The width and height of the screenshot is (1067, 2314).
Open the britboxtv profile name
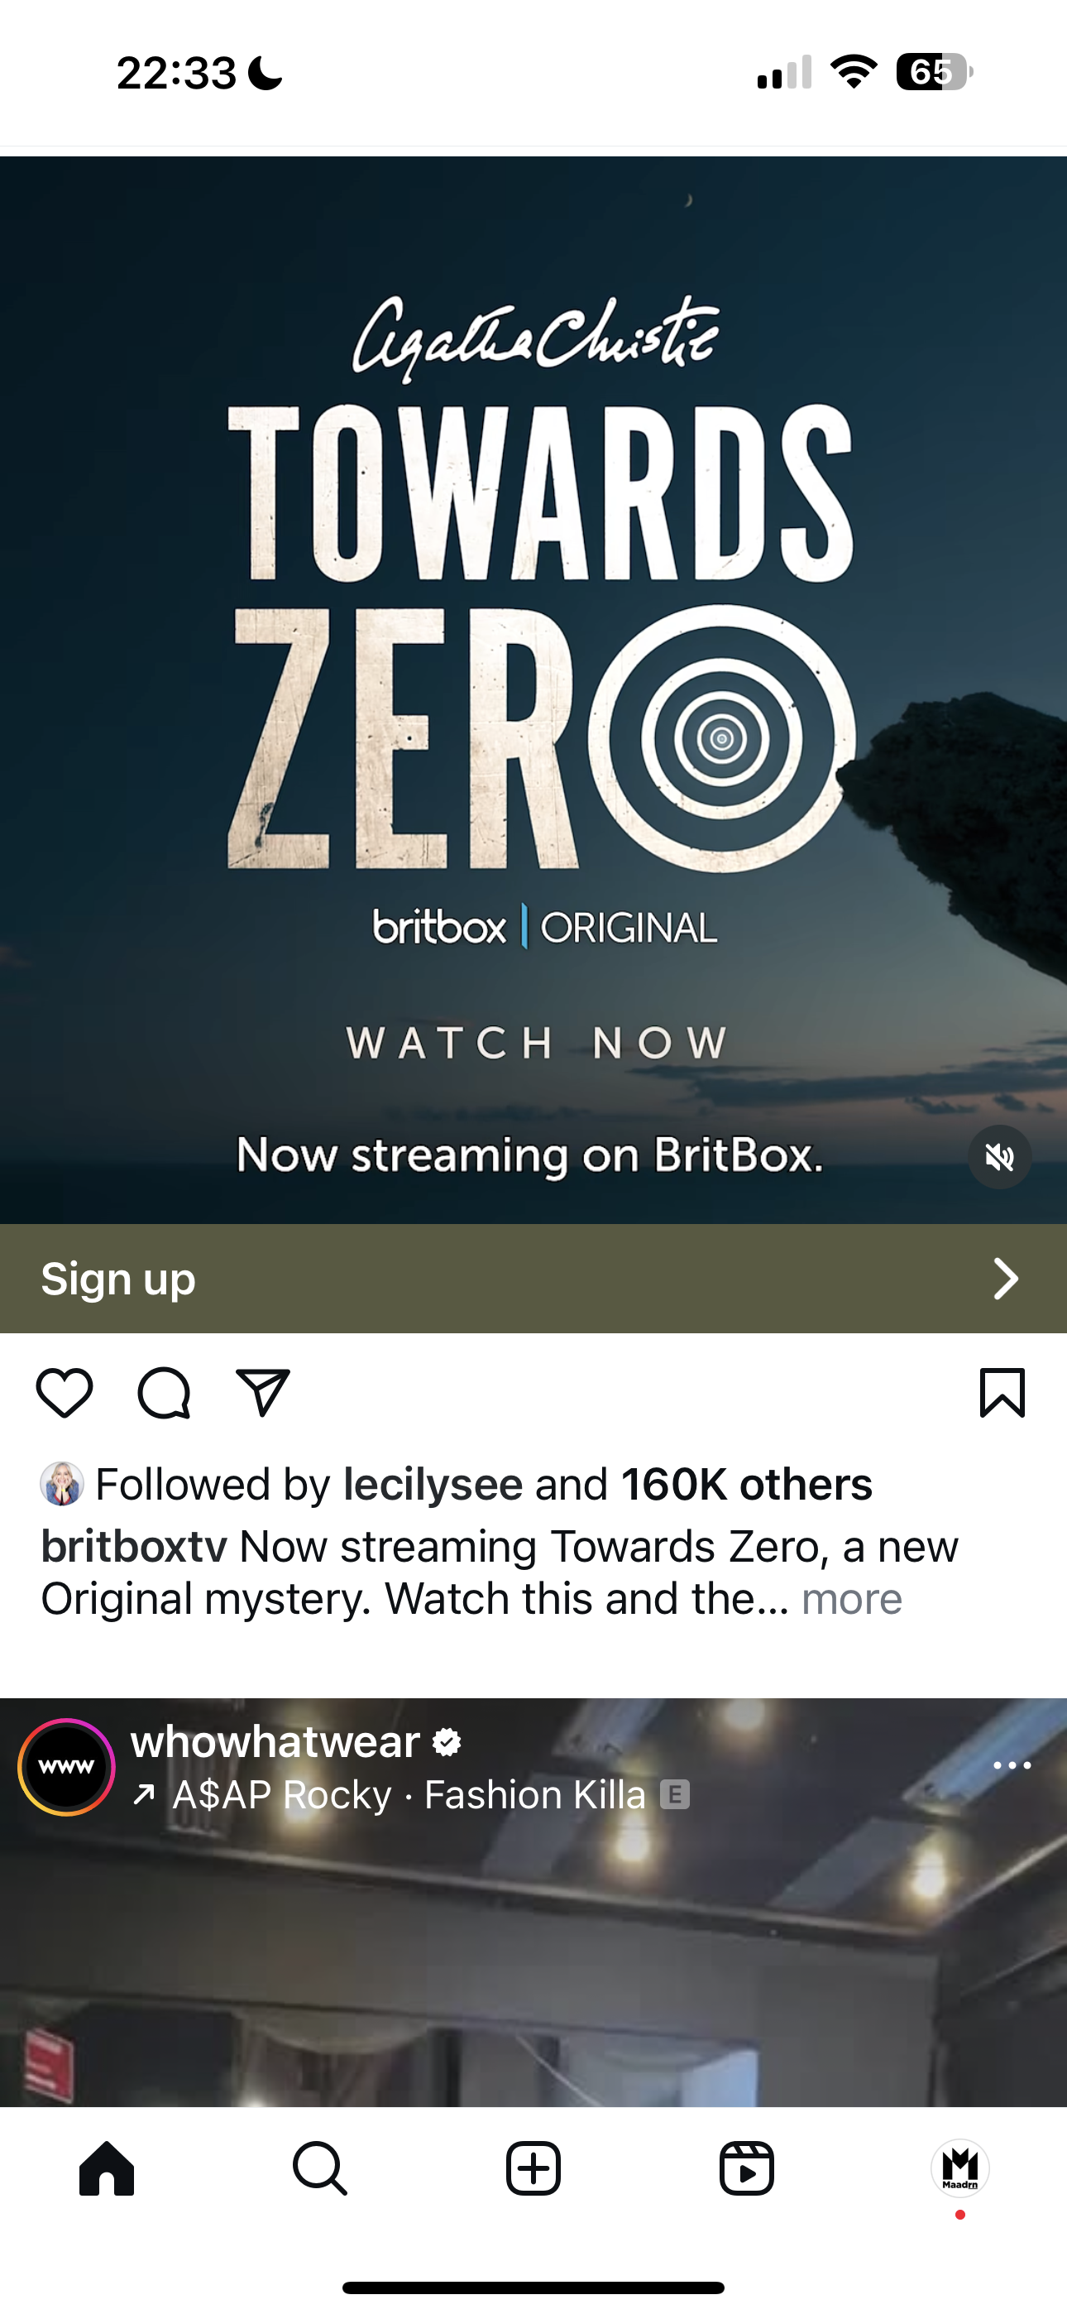point(134,1547)
